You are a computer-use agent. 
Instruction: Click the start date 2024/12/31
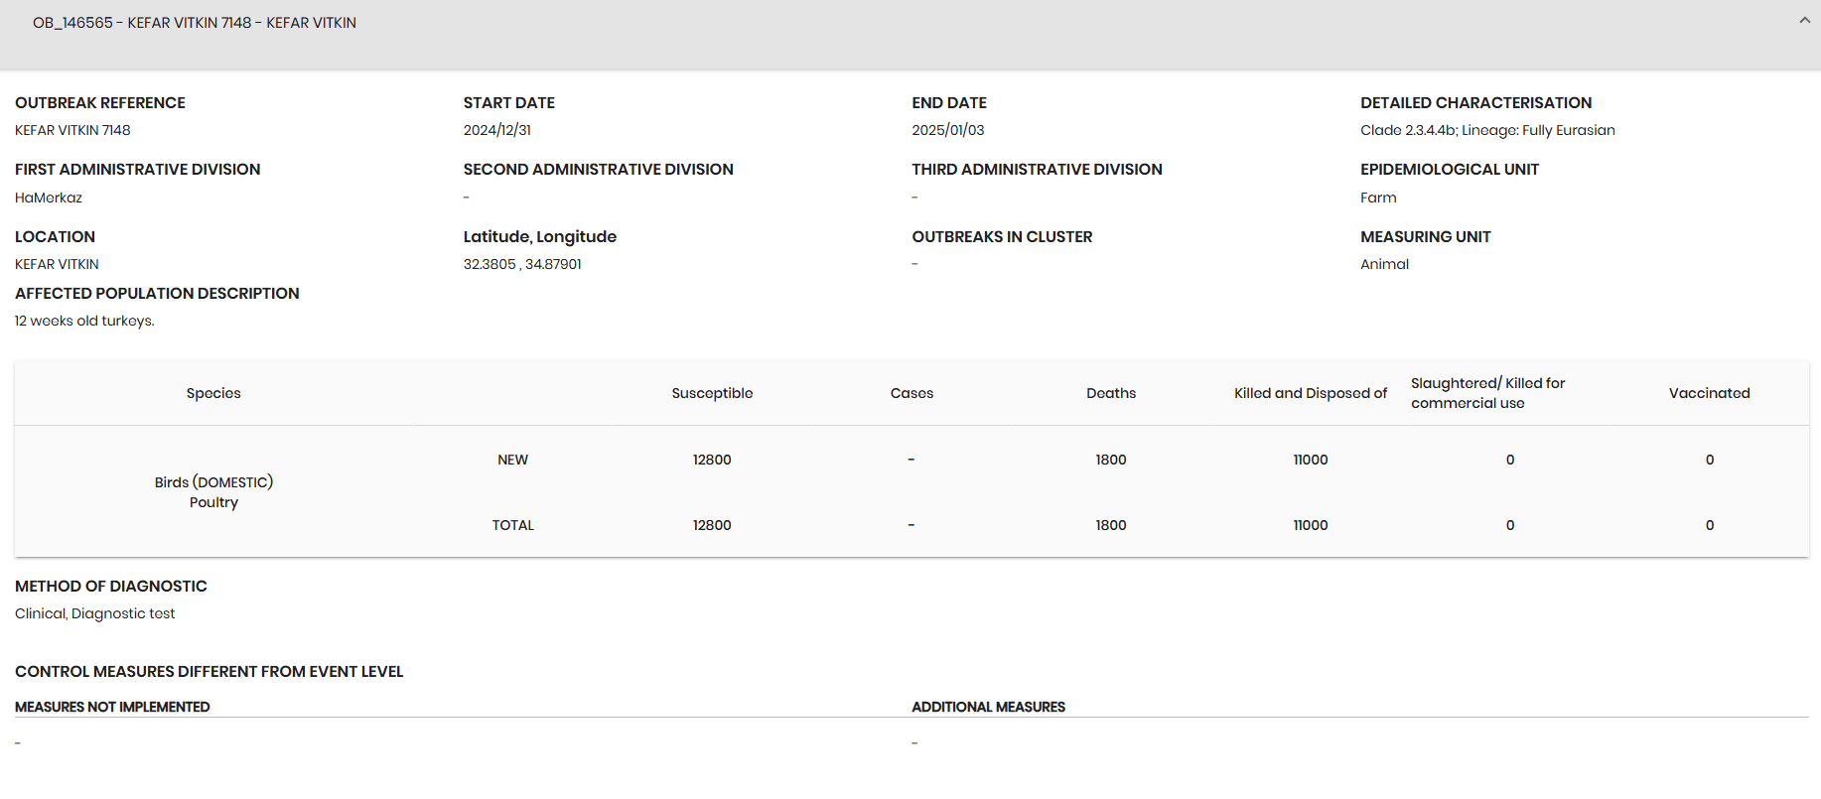497,130
